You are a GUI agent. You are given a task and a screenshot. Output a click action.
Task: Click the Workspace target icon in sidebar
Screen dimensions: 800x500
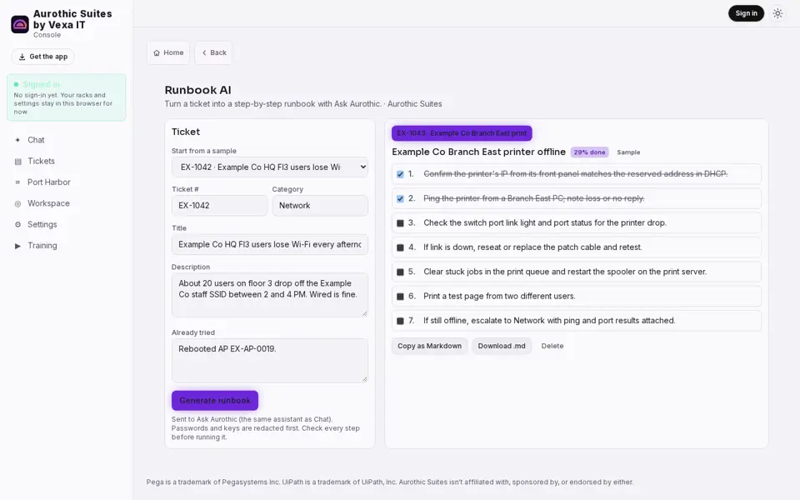pos(17,203)
